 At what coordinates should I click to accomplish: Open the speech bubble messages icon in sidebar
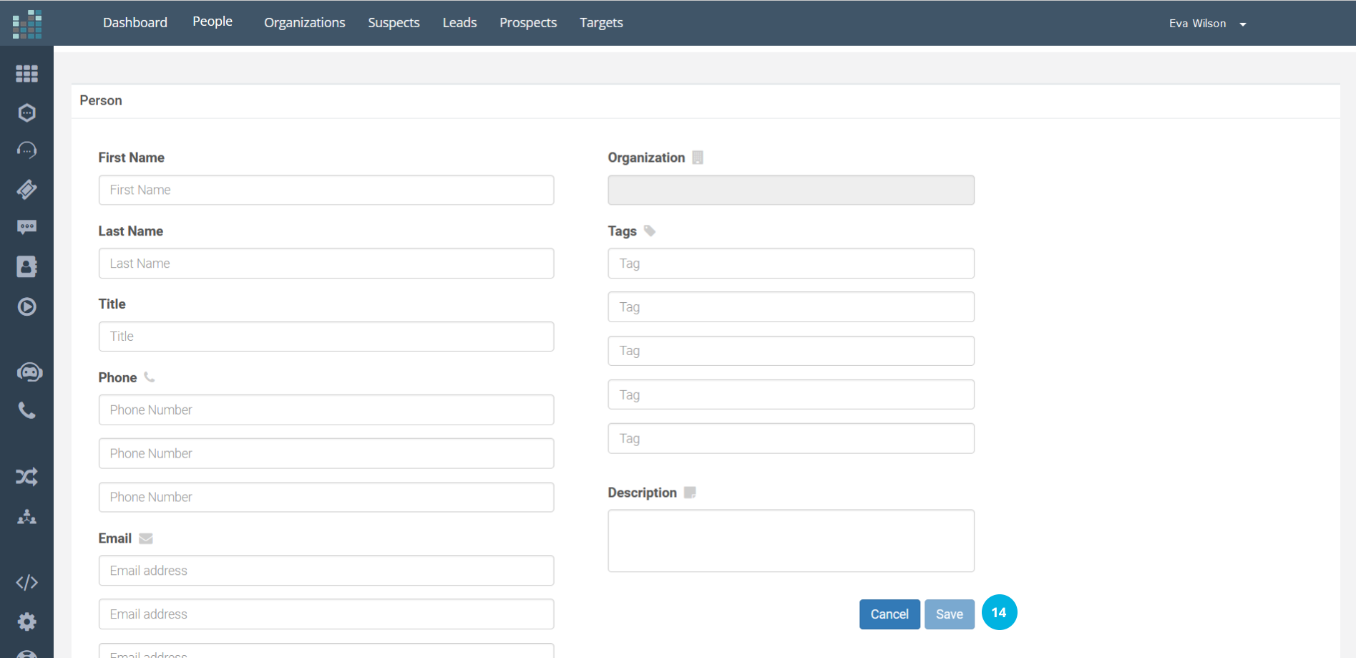tap(27, 228)
